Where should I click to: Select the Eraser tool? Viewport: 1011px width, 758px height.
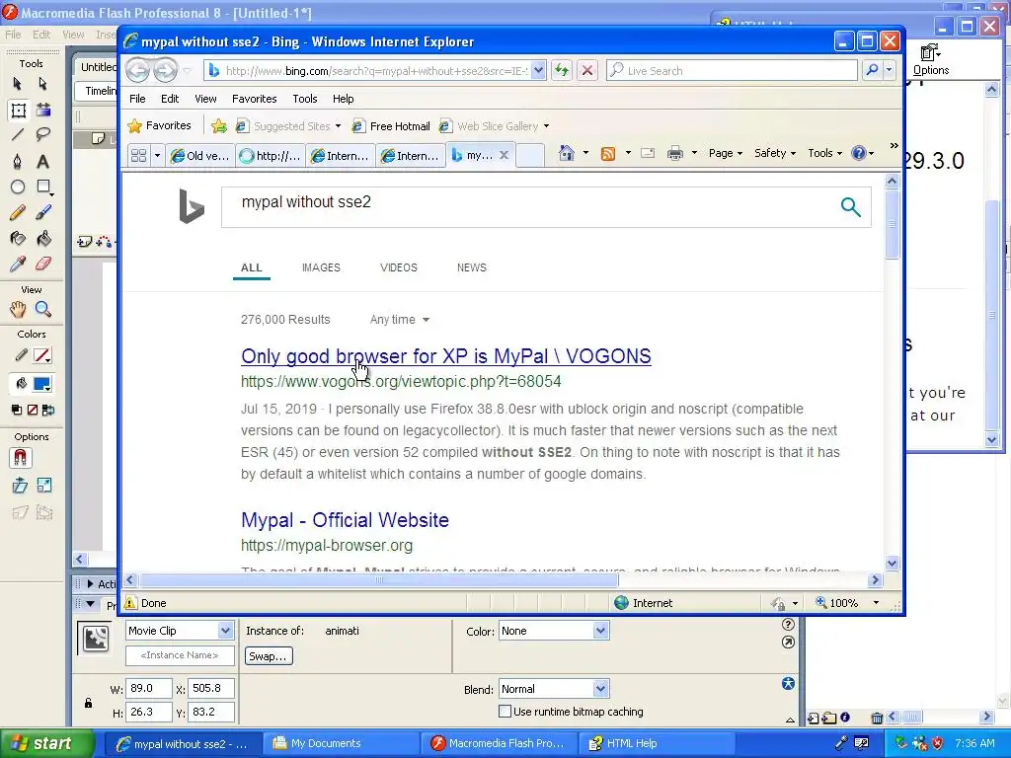43,264
